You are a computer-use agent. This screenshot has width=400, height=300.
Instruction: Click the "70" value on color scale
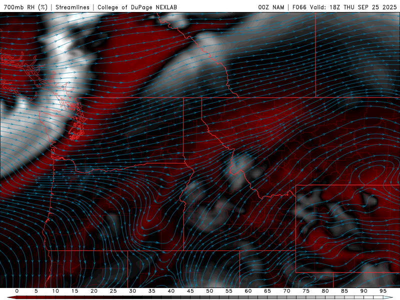286,291
